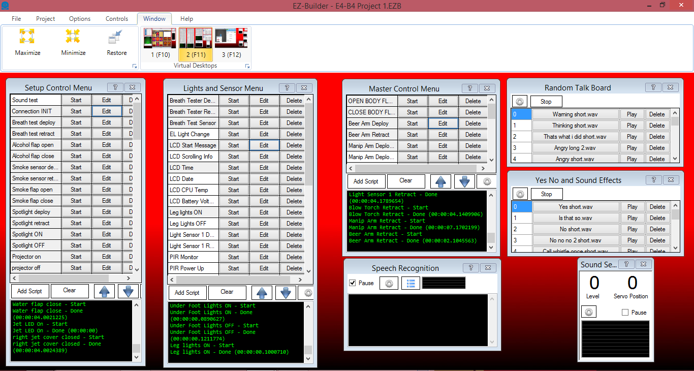Clear the Master Control Menu log
Screen dimensions: 694x371
(406, 181)
